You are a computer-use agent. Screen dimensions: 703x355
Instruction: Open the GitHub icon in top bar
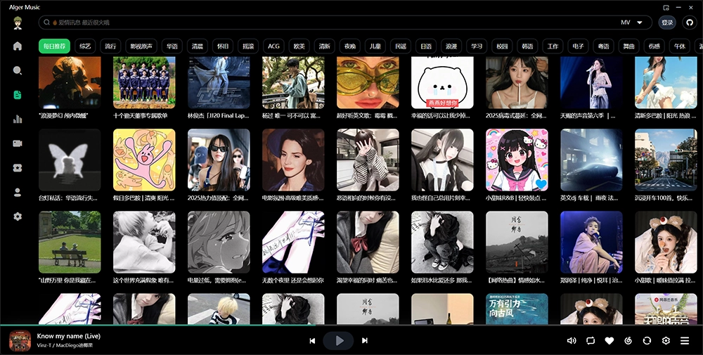(689, 22)
